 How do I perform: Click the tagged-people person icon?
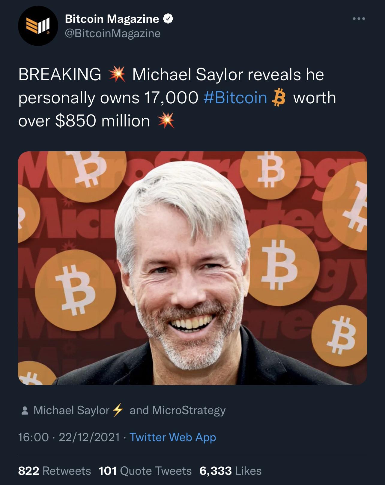point(25,411)
